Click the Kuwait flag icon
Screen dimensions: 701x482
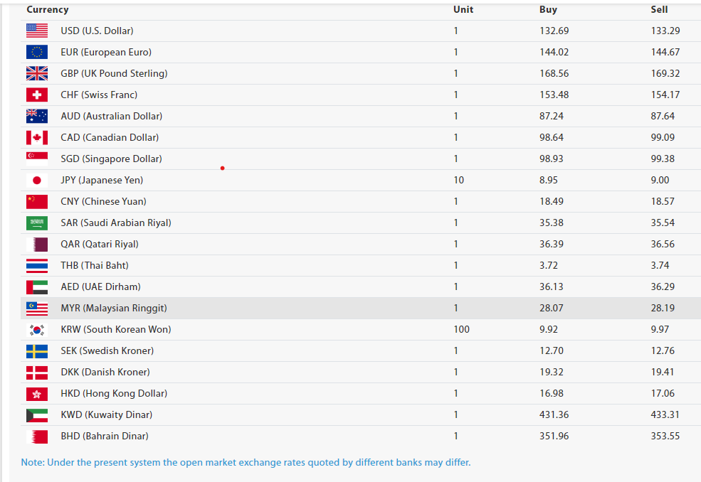pos(37,415)
